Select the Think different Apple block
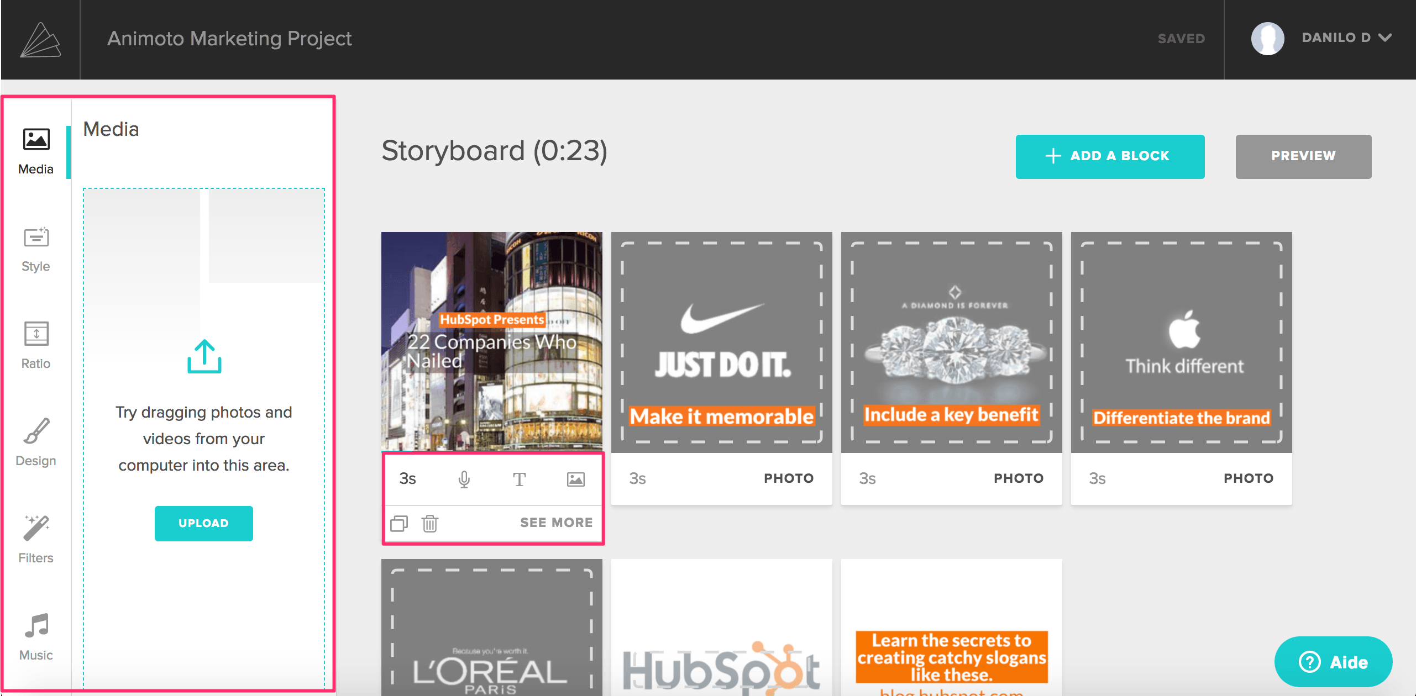Viewport: 1416px width, 696px height. click(x=1182, y=342)
